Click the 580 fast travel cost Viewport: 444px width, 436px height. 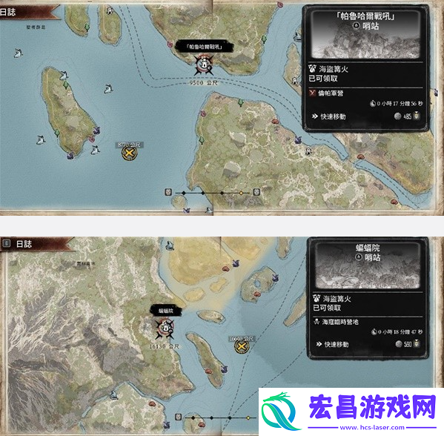408,344
